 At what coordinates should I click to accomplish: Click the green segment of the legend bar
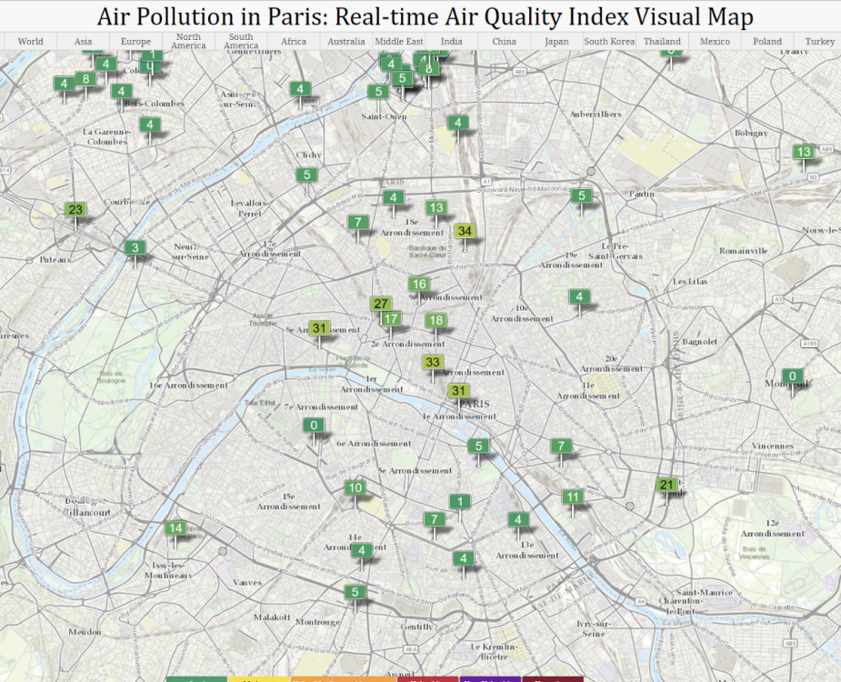tap(196, 678)
